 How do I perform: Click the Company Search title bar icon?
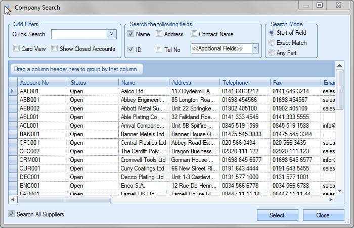pyautogui.click(x=7, y=7)
